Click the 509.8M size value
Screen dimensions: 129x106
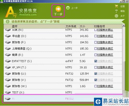click(84, 80)
